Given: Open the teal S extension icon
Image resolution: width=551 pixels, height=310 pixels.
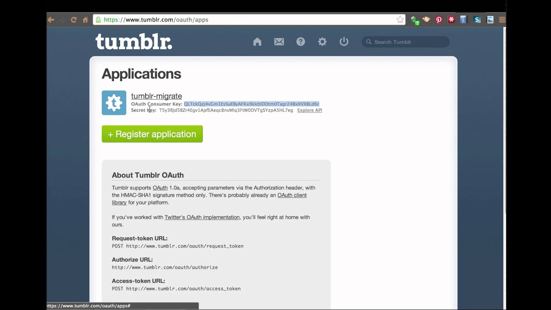Looking at the screenshot, I should 477,20.
